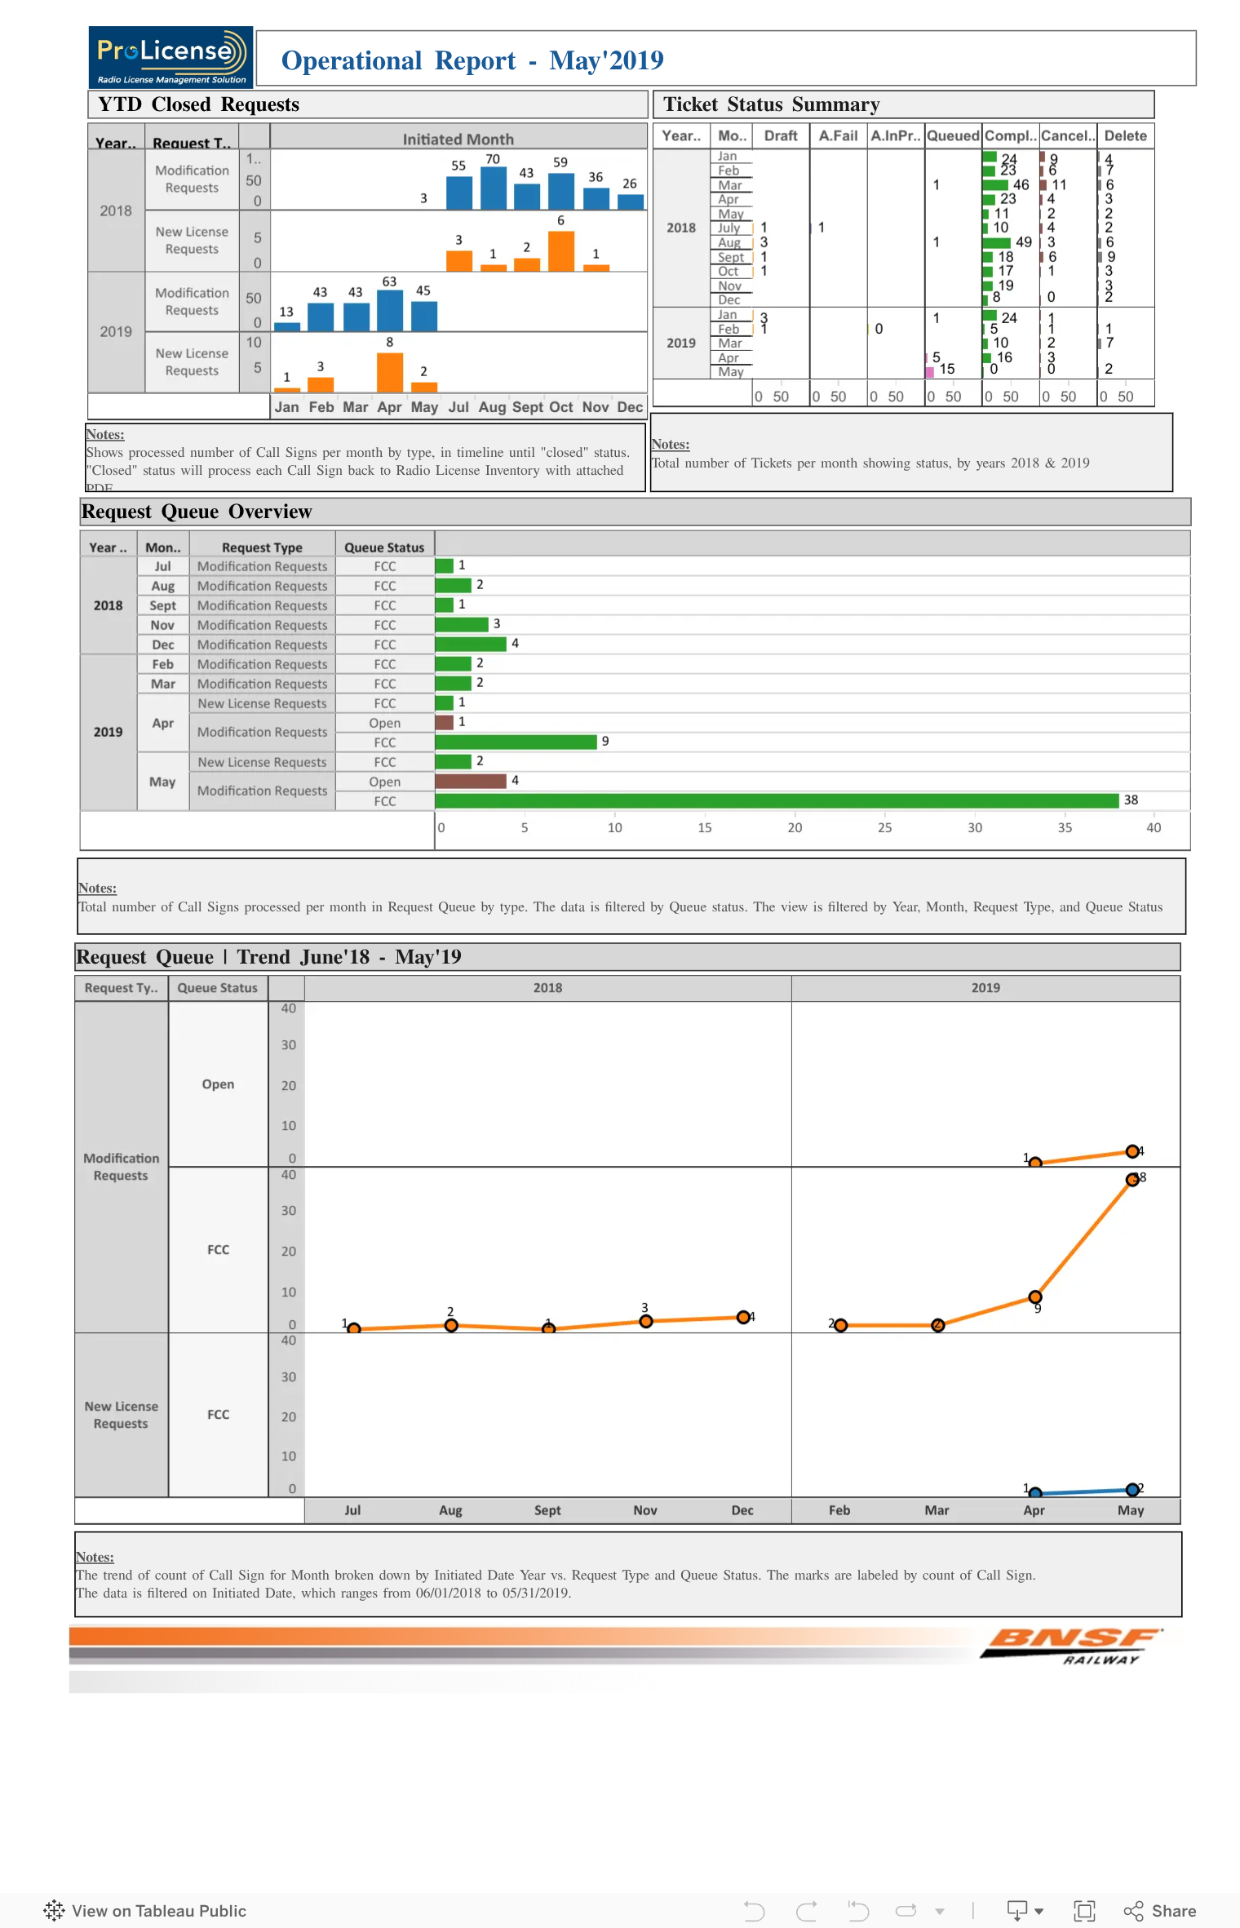Click the orange 8 bar for Apr 2019
Screen dimensions: 1240x1928
390,372
